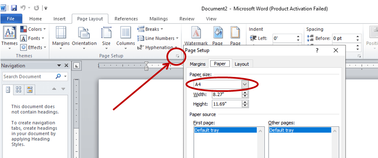Increase the Indent Left value
This screenshot has width=378, height=158.
pos(299,37)
